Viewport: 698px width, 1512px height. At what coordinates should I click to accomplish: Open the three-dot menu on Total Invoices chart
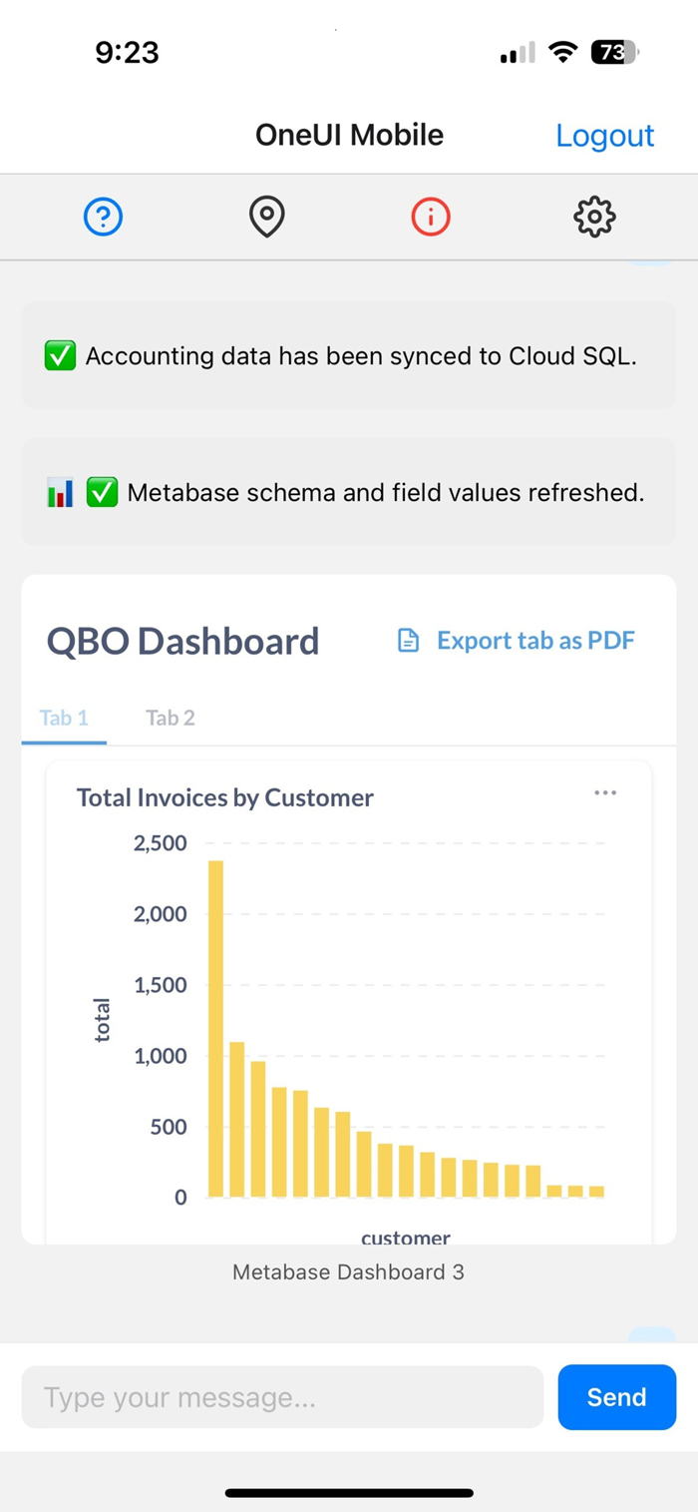coord(605,793)
